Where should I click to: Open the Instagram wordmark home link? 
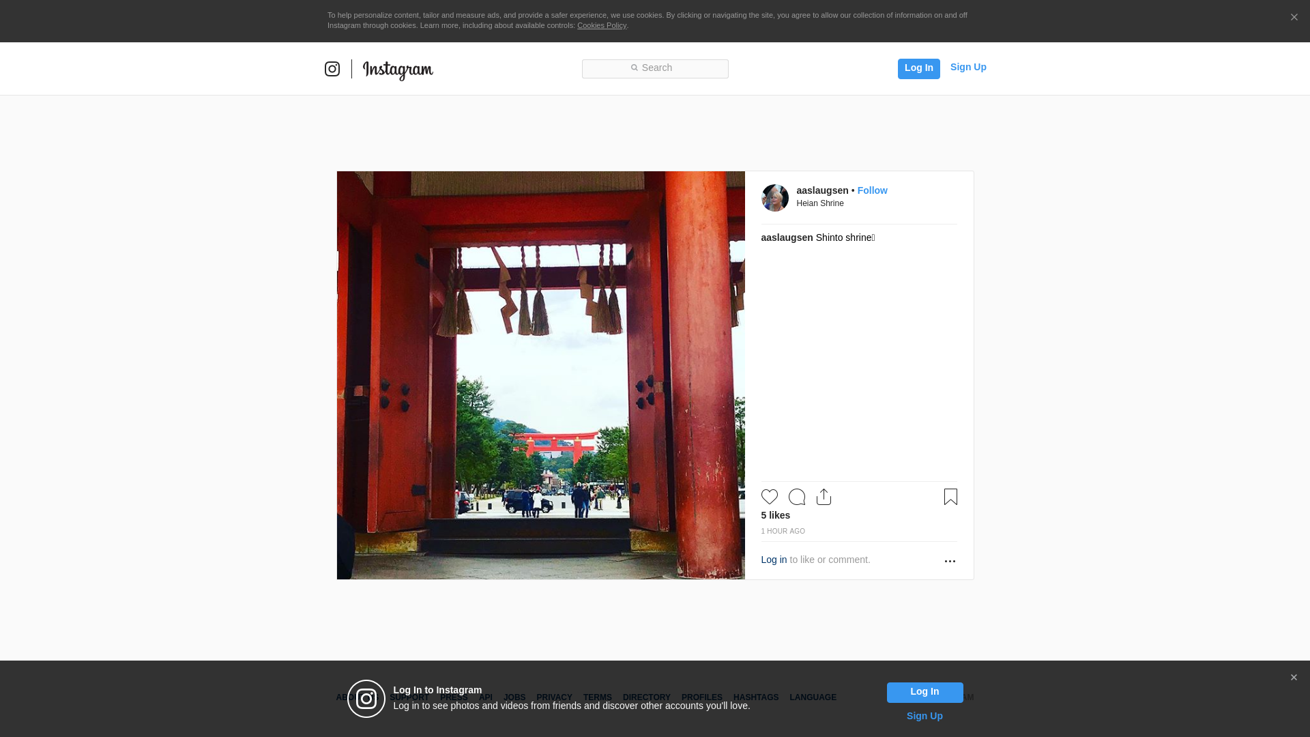pyautogui.click(x=398, y=70)
